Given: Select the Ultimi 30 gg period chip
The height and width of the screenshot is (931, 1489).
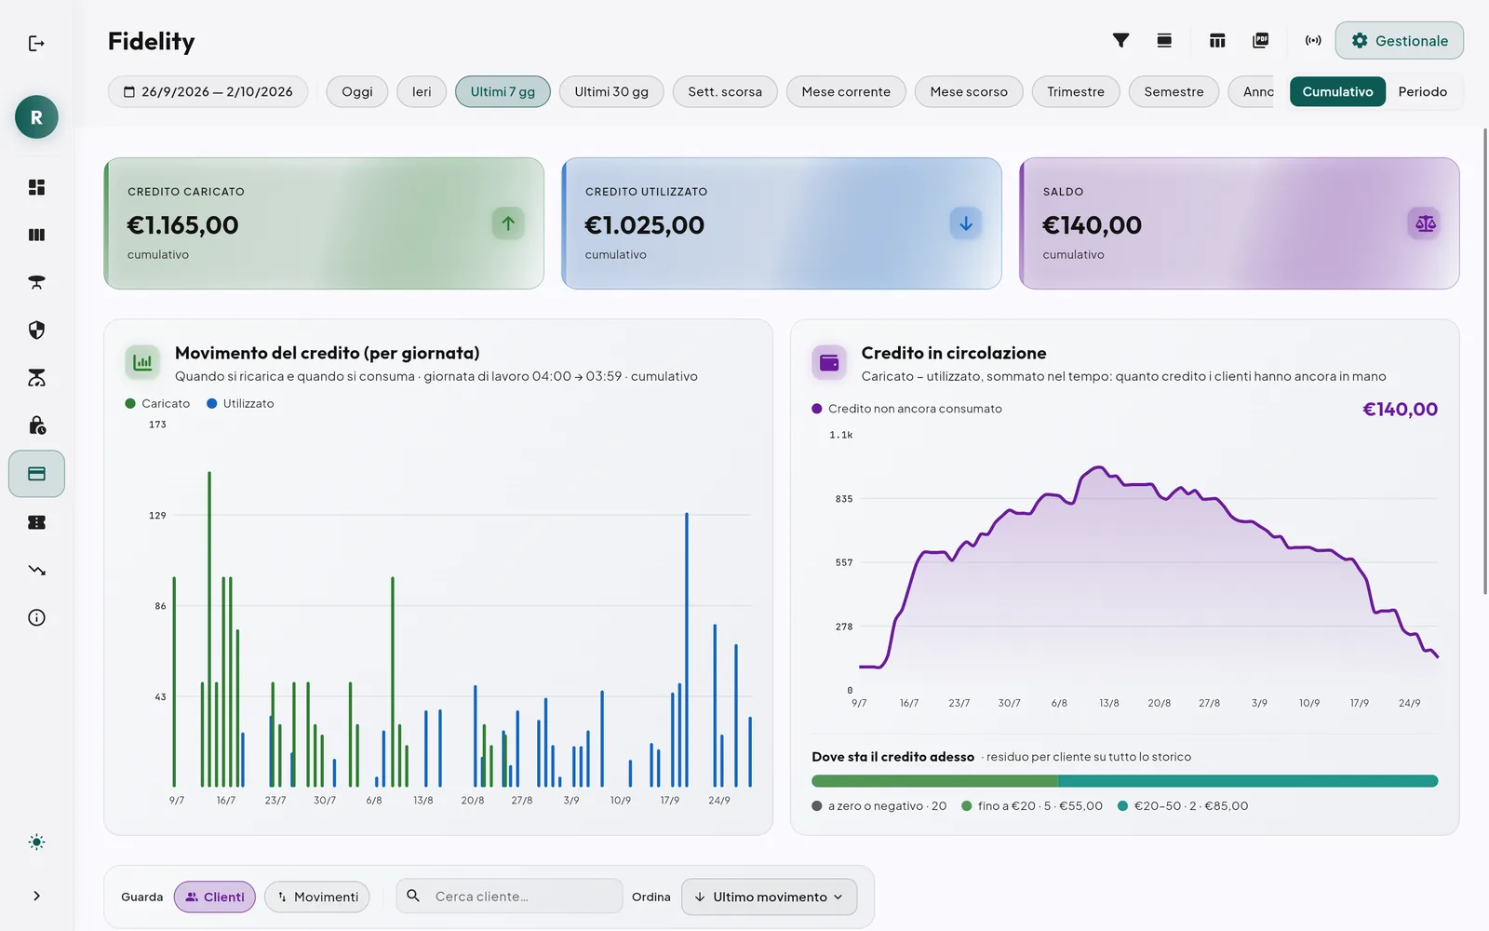Looking at the screenshot, I should pyautogui.click(x=611, y=91).
